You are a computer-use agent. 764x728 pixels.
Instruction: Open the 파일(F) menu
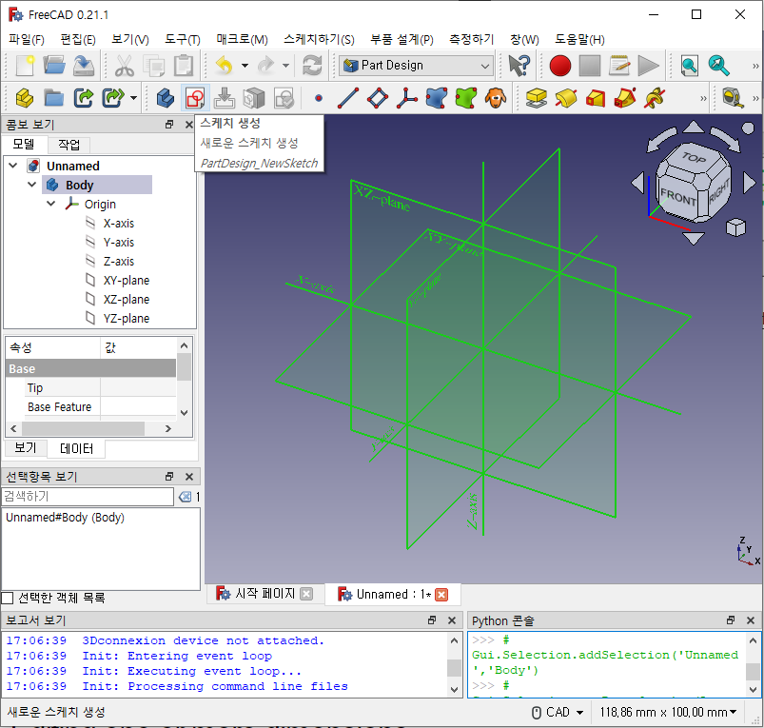point(27,39)
